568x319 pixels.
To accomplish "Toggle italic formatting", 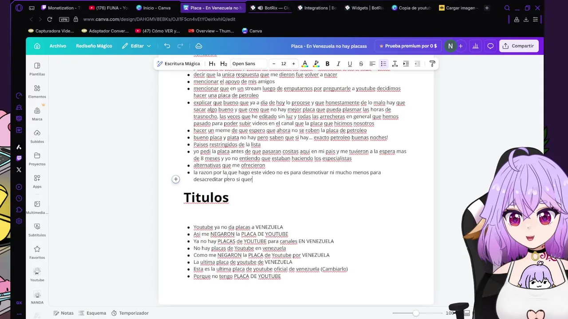I will point(339,64).
